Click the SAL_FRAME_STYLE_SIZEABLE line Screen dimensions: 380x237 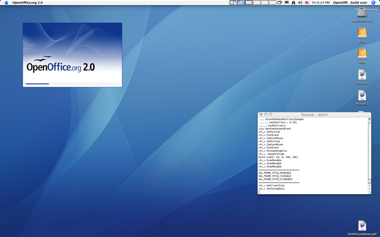click(275, 176)
